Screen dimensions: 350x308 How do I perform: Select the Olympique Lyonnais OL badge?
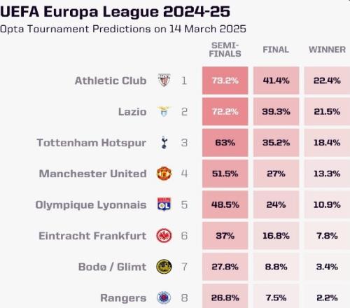pos(164,204)
